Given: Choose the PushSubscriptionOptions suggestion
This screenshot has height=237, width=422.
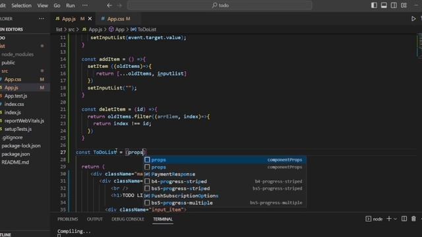Looking at the screenshot, I should (224, 196).
